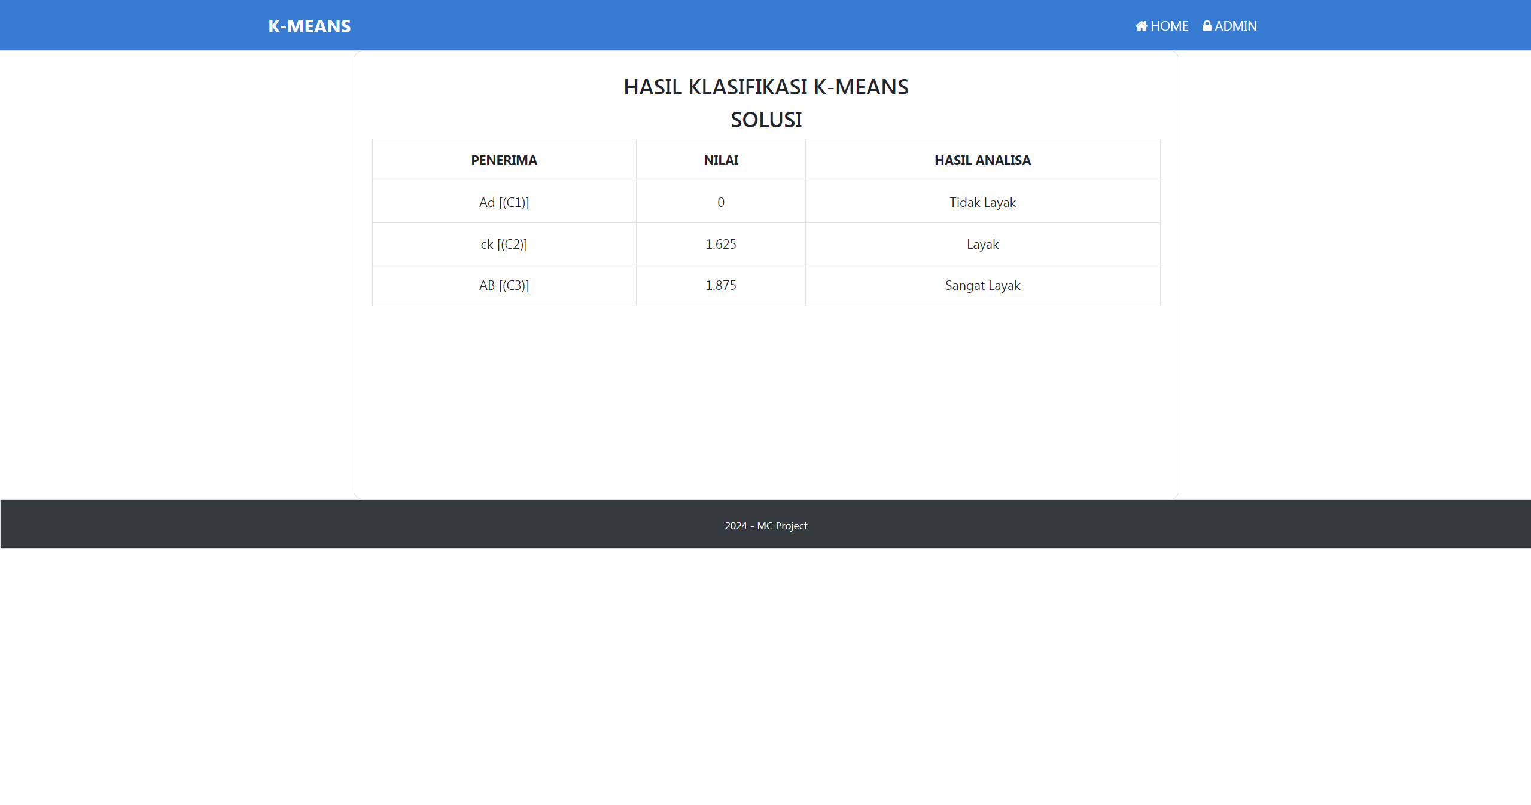Click the 2024 - MC Project footer text
The width and height of the screenshot is (1531, 805).
(x=765, y=525)
